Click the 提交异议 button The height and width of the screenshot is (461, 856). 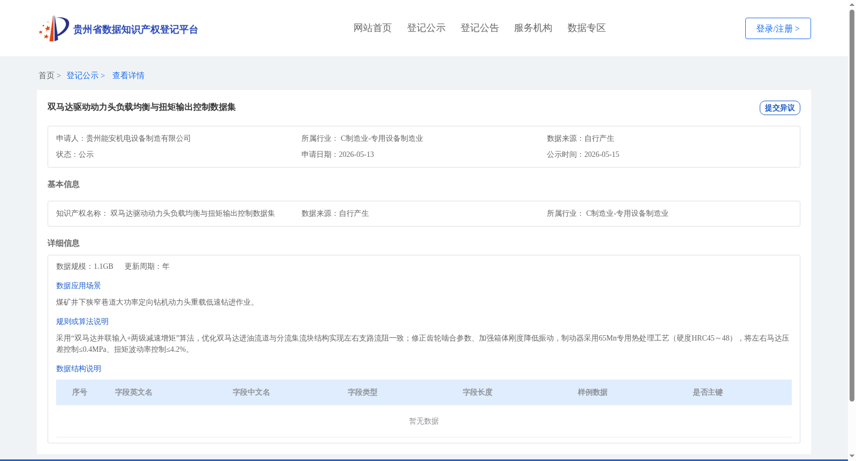click(x=779, y=108)
